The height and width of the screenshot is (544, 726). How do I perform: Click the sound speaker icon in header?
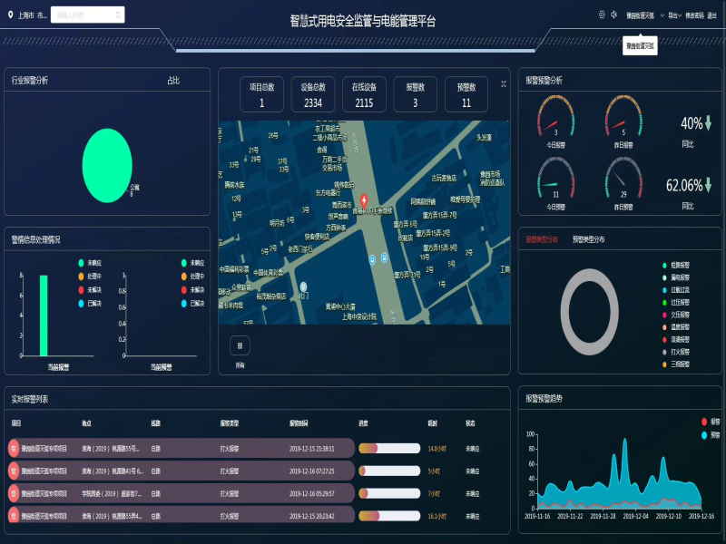[x=614, y=15]
